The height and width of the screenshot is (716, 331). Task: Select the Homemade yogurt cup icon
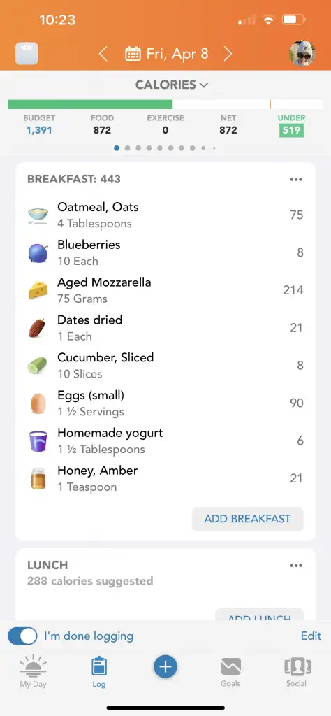coord(38,441)
